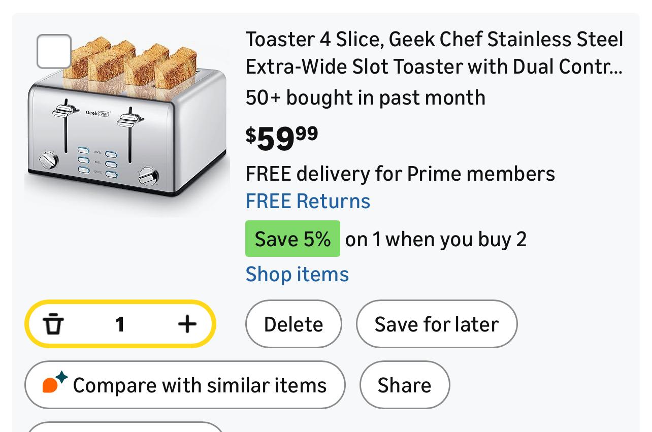Click the 'on 1 when you buy 2' text
The width and height of the screenshot is (652, 432).
coord(436,239)
